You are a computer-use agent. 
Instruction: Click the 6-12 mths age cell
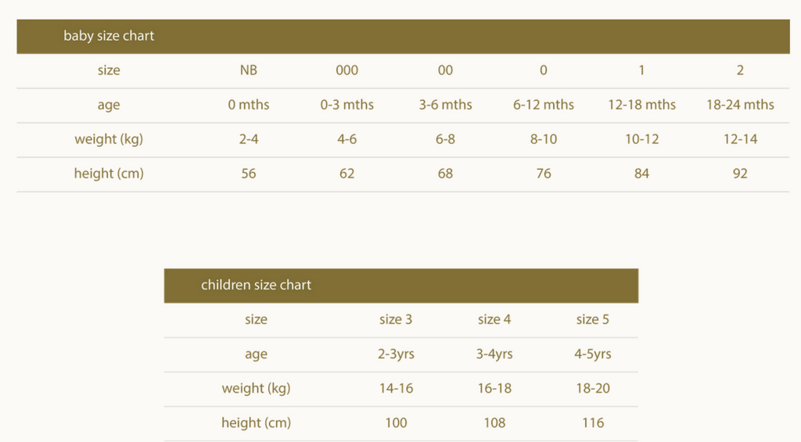coord(544,105)
